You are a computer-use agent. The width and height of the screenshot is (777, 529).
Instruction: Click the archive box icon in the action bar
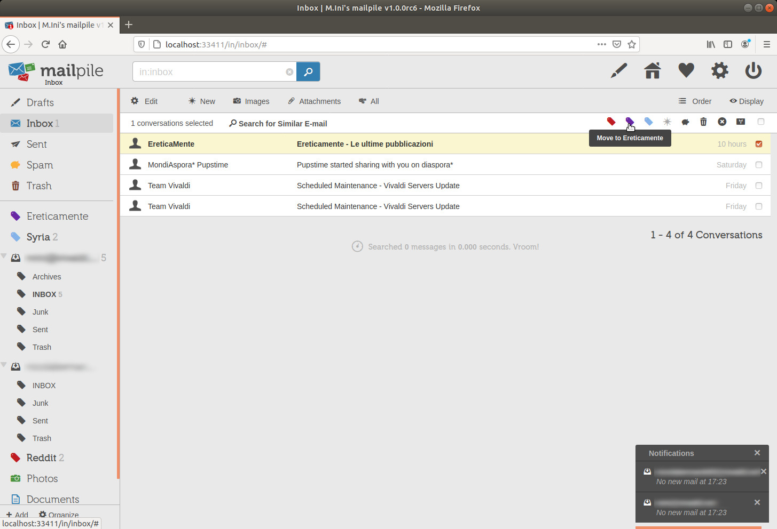(x=741, y=122)
